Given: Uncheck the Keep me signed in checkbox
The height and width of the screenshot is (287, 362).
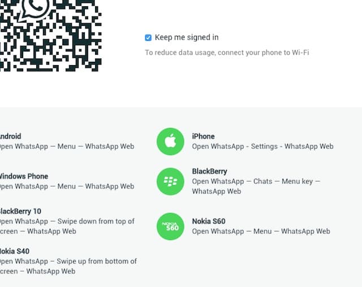Looking at the screenshot, I should tap(148, 37).
